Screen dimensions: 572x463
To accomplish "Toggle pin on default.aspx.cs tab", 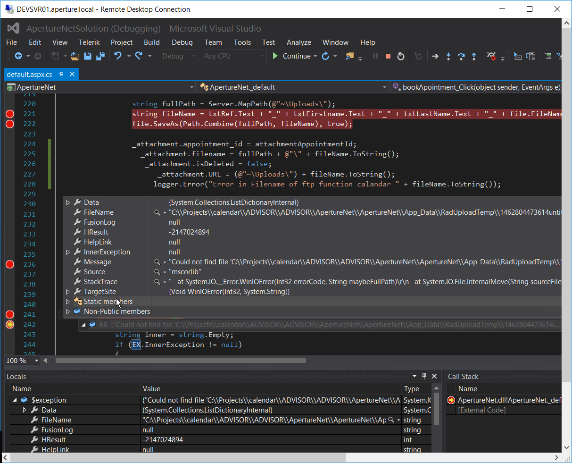I will pos(61,74).
